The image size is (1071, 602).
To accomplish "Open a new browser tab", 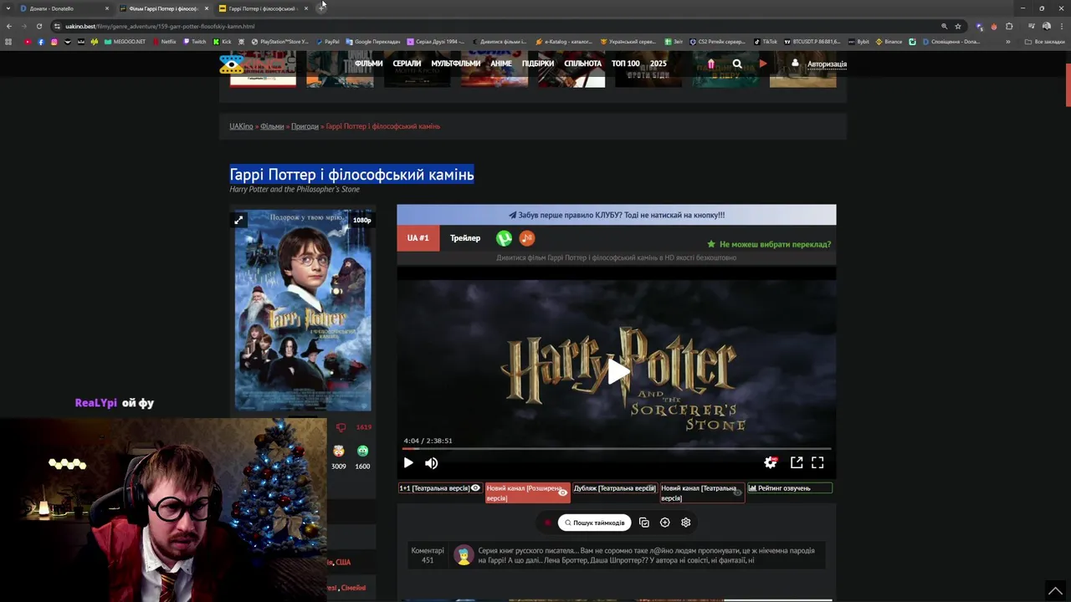I will (322, 8).
